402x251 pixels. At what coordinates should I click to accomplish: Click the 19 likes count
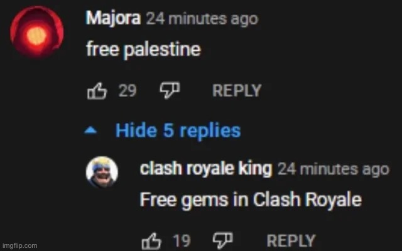tap(182, 240)
